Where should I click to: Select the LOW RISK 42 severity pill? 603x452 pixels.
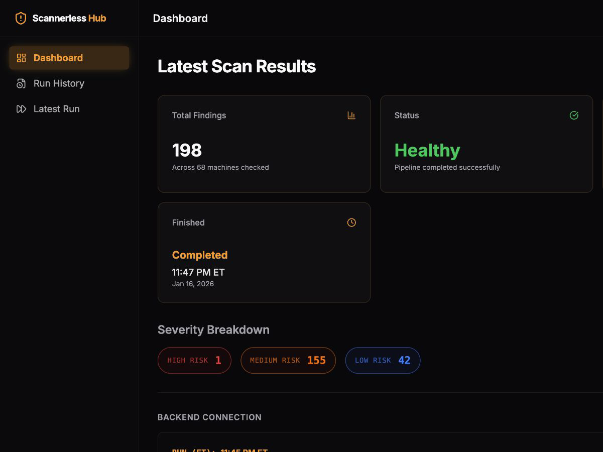(383, 360)
